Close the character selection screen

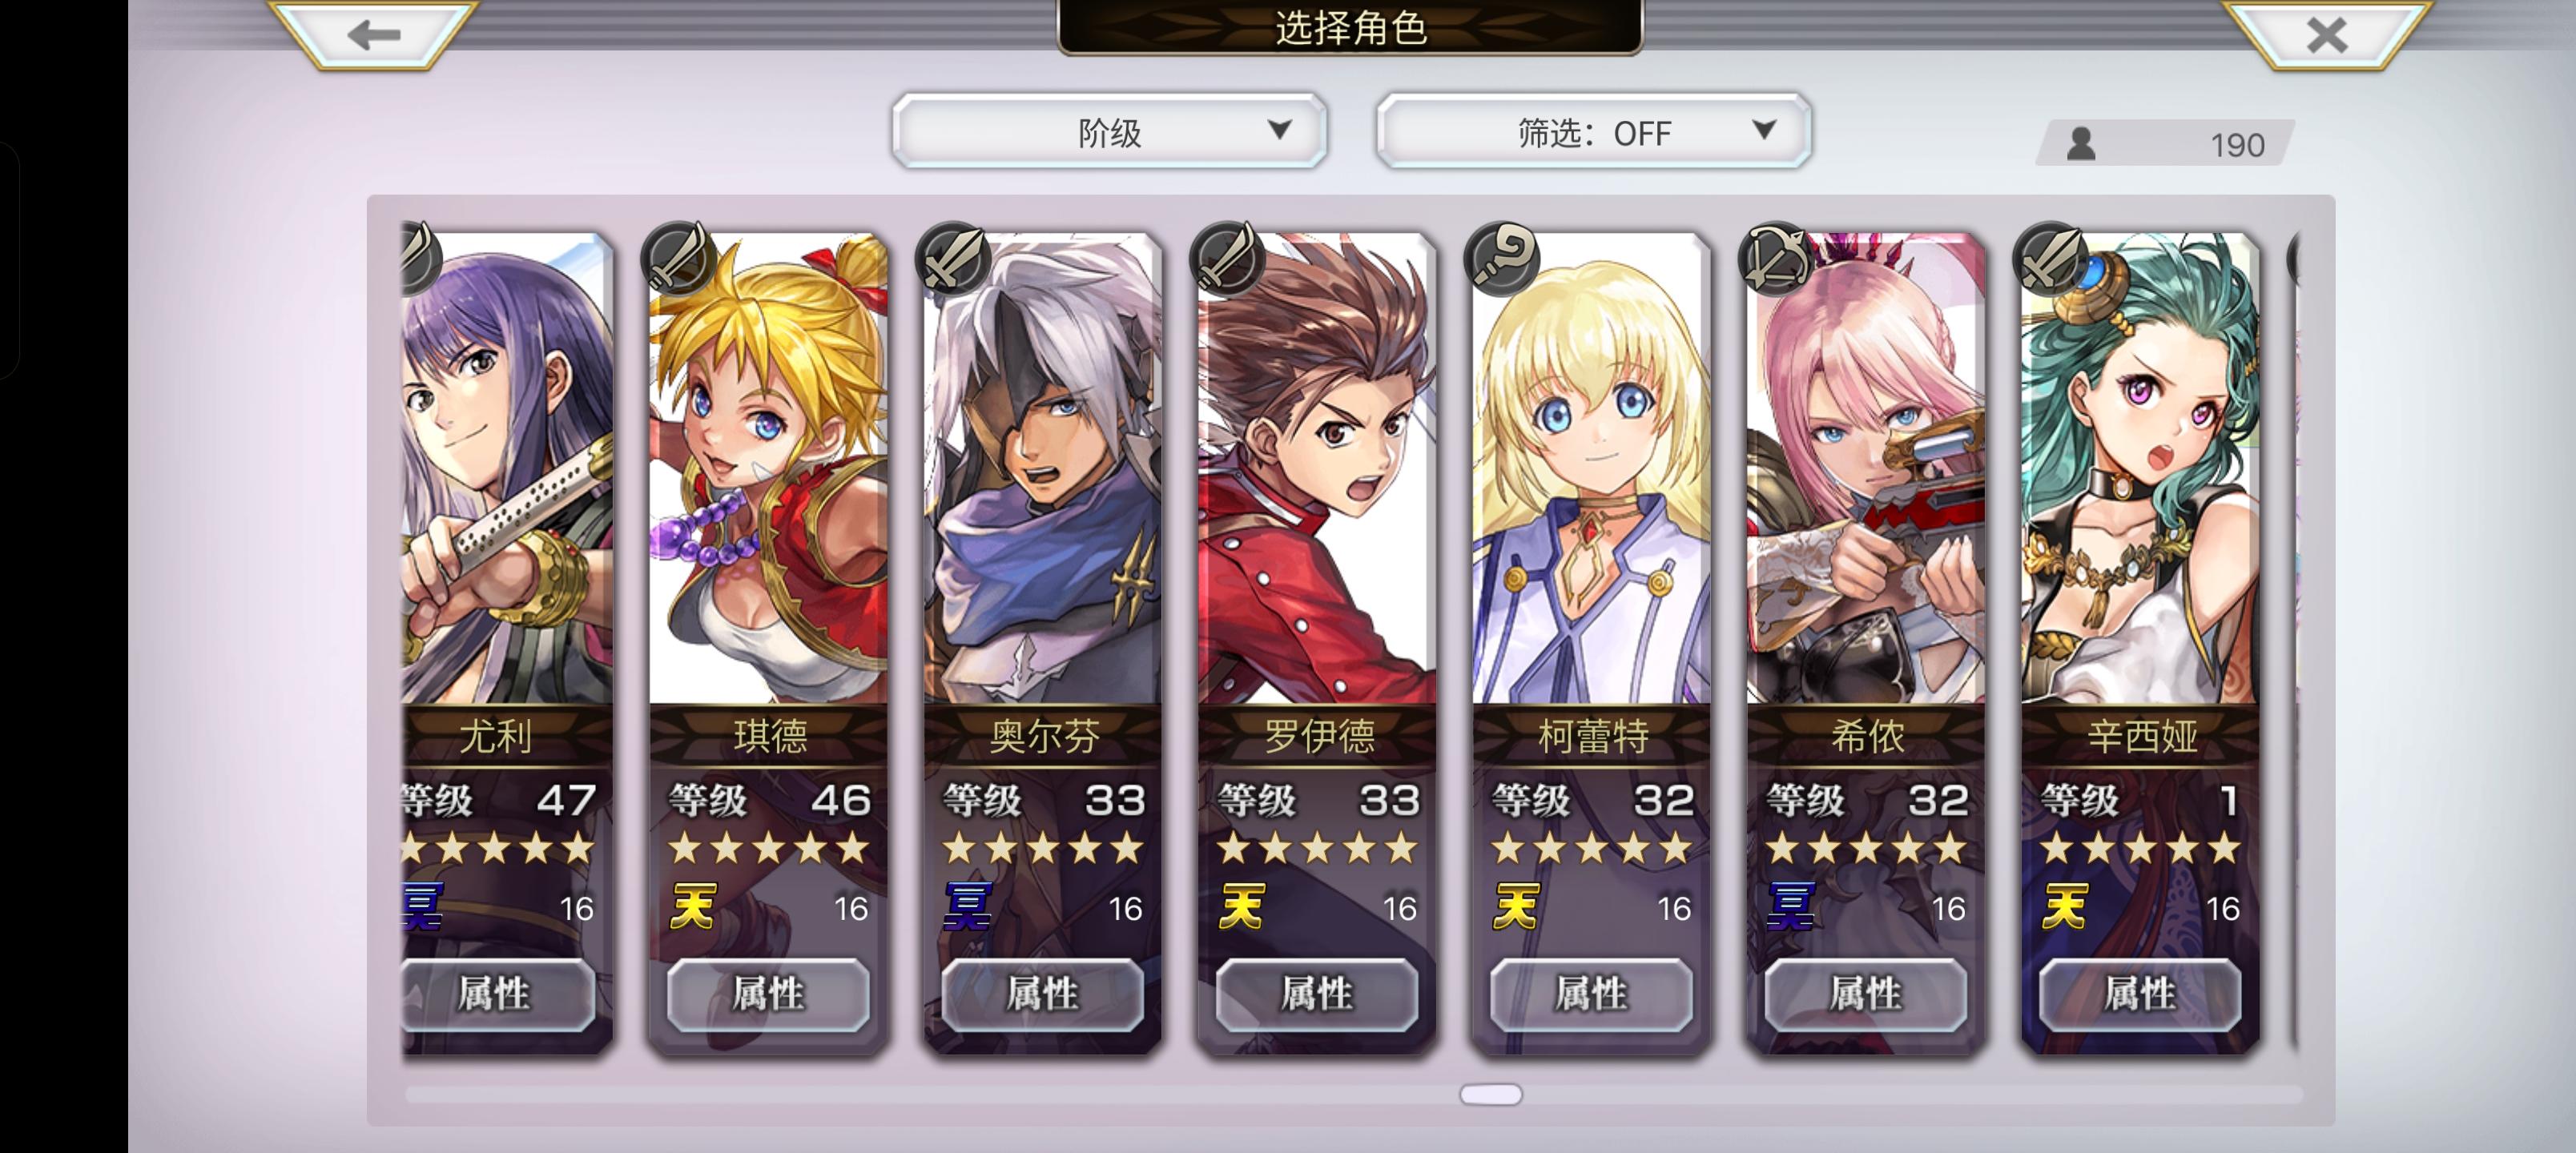pos(2326,35)
